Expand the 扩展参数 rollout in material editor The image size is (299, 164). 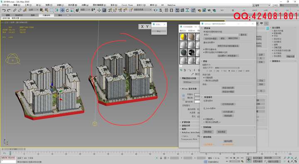[x=186, y=122]
